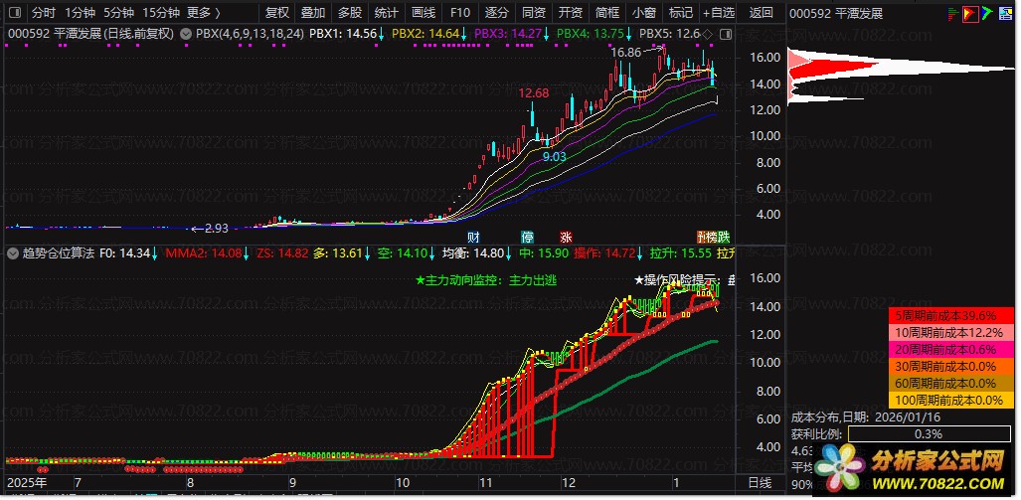Viewport: 1021px width, 500px height.
Task: Click the 获利比例 0.3% progress bar
Action: click(x=928, y=434)
